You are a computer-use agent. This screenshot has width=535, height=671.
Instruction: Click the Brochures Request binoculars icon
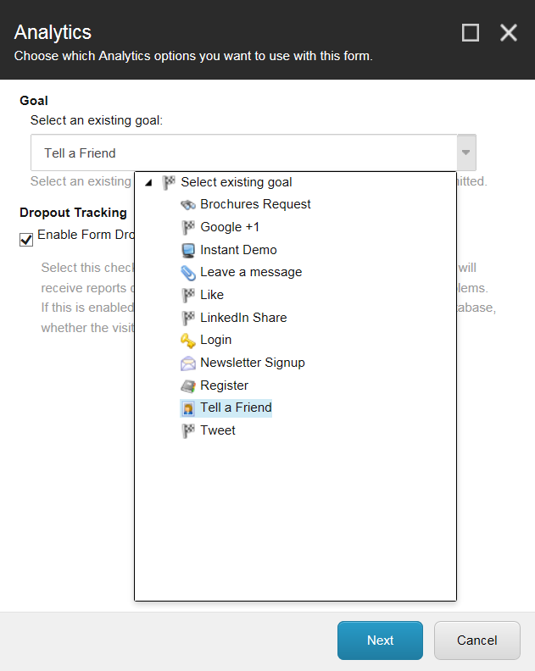pos(188,205)
